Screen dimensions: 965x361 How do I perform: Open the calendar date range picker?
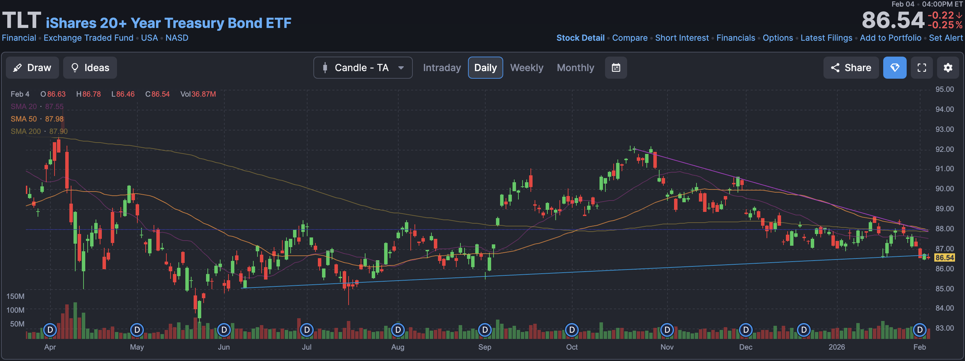click(x=616, y=68)
